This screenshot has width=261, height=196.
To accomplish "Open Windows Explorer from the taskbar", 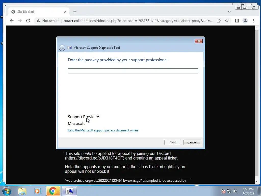I will (22, 191).
